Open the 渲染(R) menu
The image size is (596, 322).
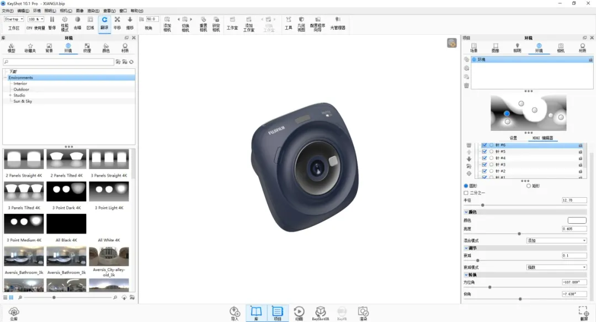click(x=93, y=10)
